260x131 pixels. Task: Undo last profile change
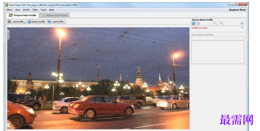coord(215,23)
